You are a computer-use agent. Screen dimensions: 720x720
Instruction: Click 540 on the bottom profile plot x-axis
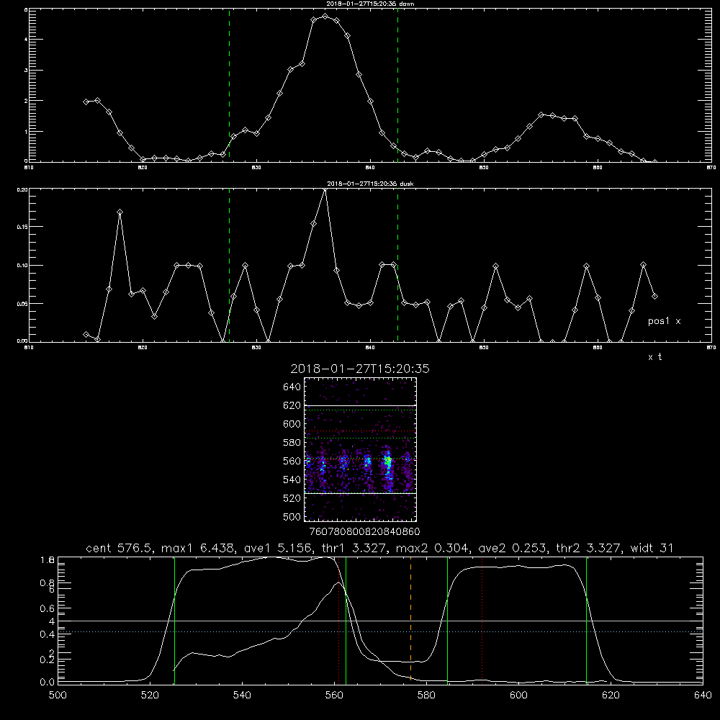point(242,696)
